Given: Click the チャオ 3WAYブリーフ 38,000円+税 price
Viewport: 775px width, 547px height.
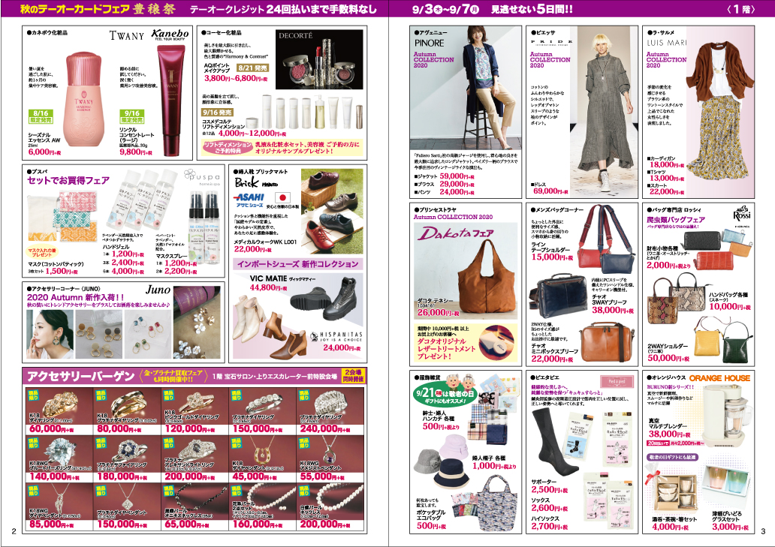Looking at the screenshot, I should coord(613,310).
